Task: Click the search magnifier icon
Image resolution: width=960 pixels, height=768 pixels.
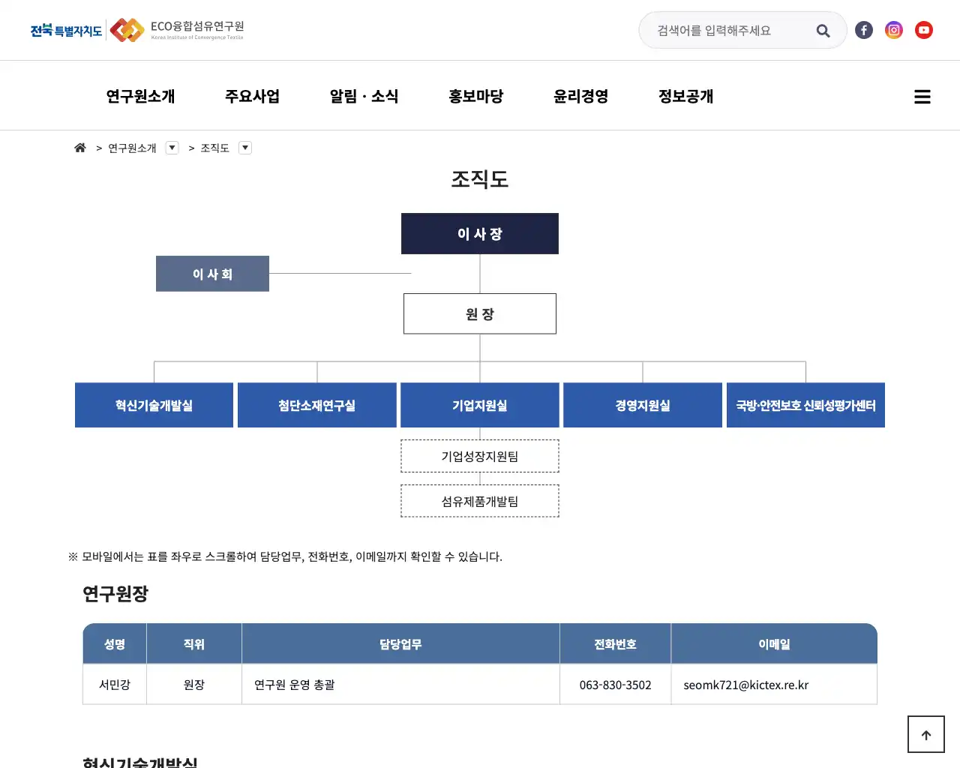Action: (x=823, y=31)
